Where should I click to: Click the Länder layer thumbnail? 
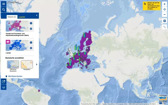[17, 45]
